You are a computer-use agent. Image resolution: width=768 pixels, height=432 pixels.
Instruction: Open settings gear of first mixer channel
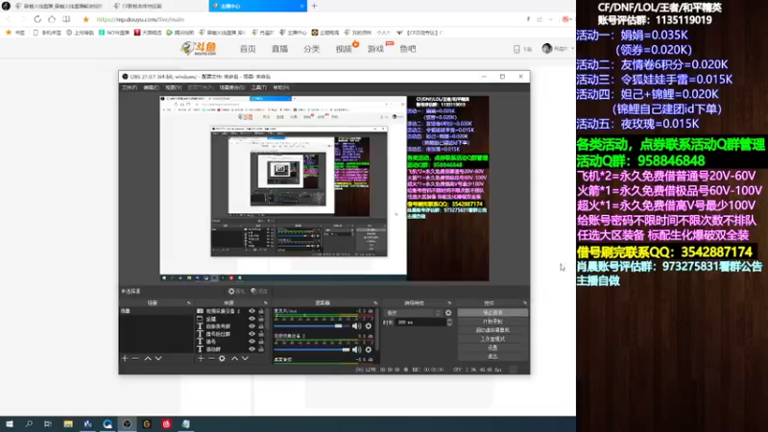[x=369, y=326]
